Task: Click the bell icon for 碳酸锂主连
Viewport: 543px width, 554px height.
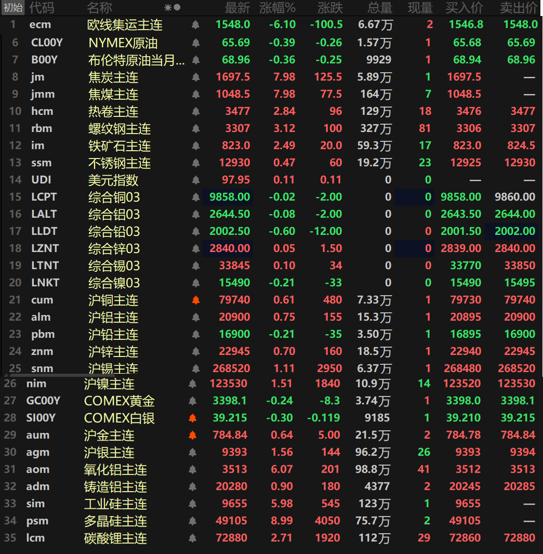Action: (x=192, y=538)
